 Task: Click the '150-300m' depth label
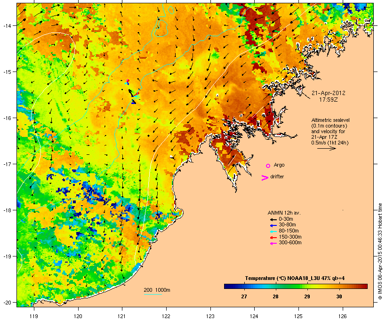click(x=290, y=237)
